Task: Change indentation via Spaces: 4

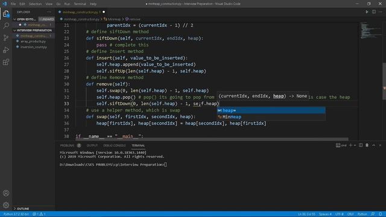Action: click(325, 214)
